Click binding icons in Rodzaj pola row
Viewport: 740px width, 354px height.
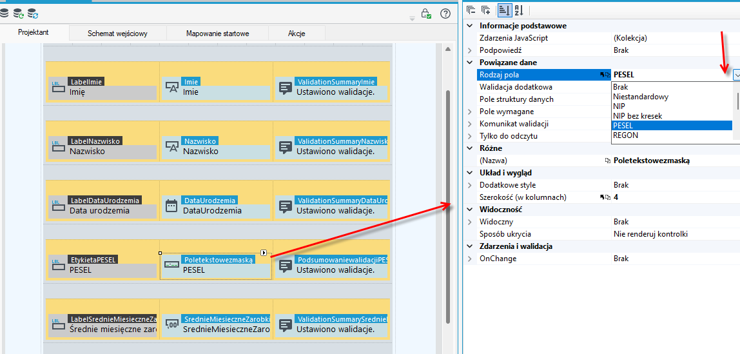(605, 75)
